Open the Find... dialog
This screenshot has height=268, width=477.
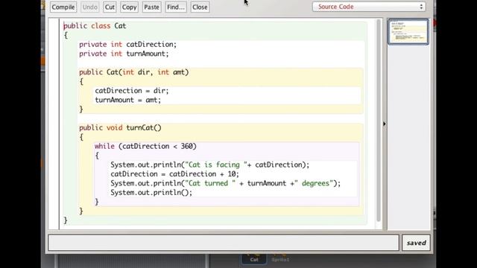point(176,7)
